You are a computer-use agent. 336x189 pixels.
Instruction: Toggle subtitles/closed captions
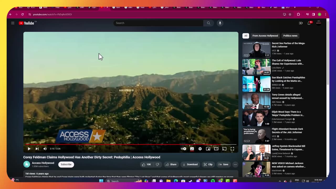192,149
